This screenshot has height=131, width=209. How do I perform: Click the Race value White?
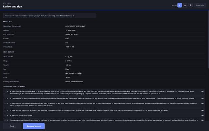click(68, 77)
